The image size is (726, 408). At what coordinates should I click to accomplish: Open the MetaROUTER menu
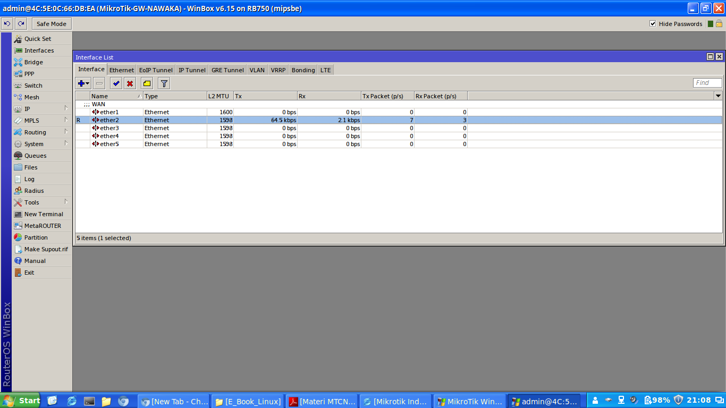[x=41, y=226]
